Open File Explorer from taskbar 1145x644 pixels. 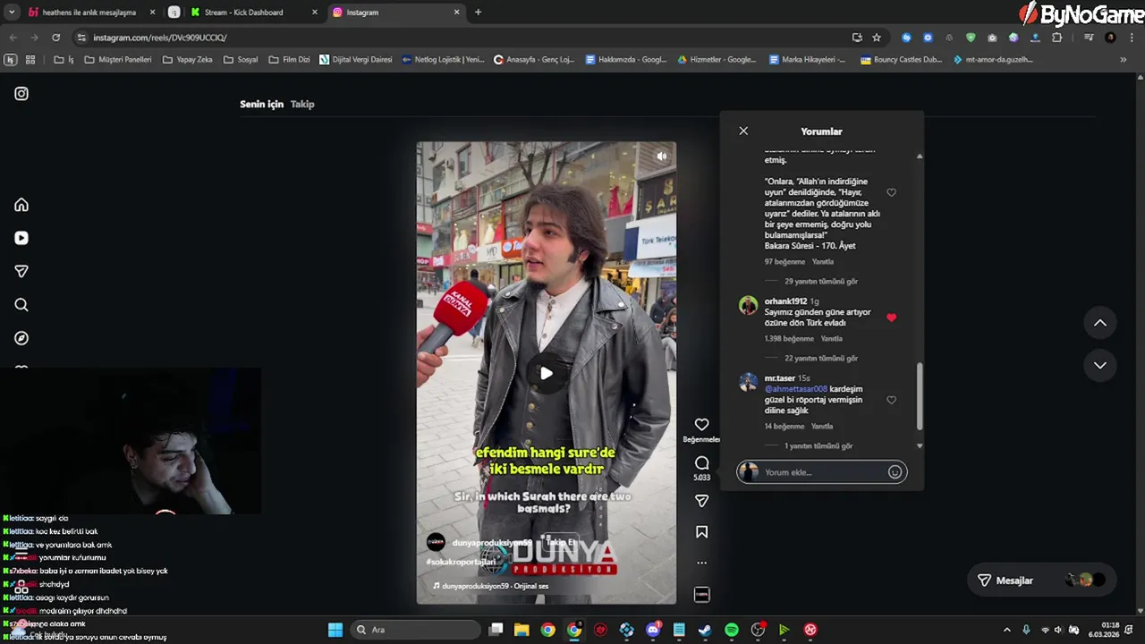(x=522, y=630)
